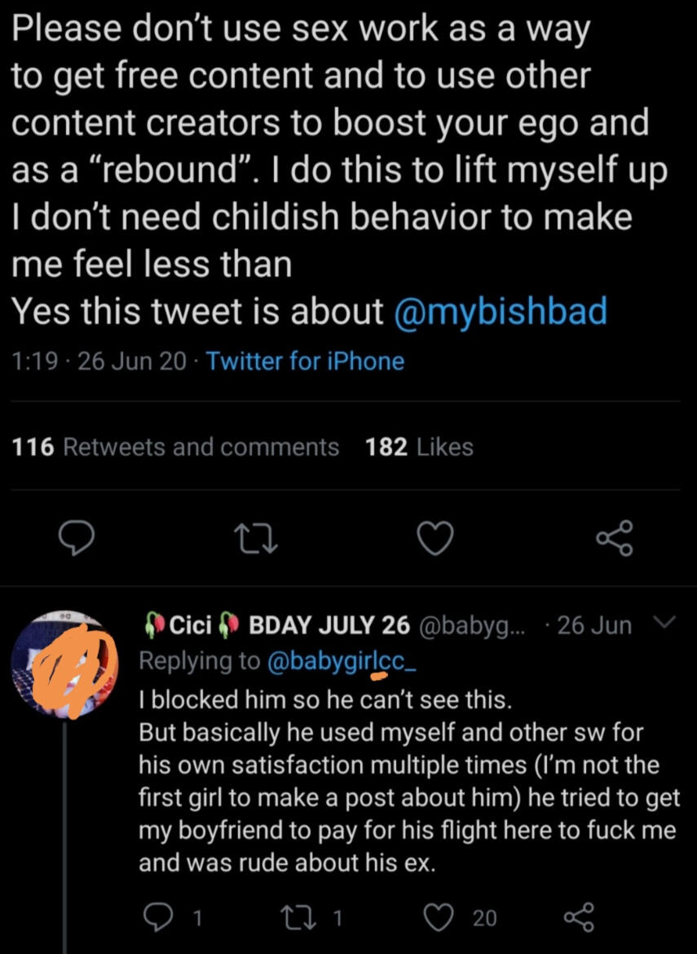The height and width of the screenshot is (954, 697).
Task: View the 116 Retweets and comments
Action: 176,446
